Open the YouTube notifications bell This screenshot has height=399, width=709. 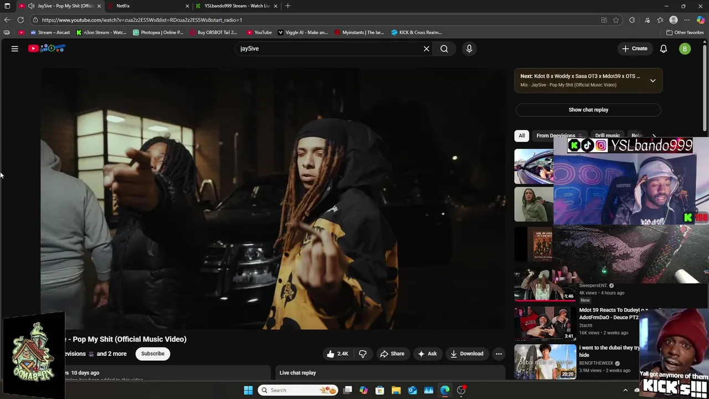(x=664, y=49)
